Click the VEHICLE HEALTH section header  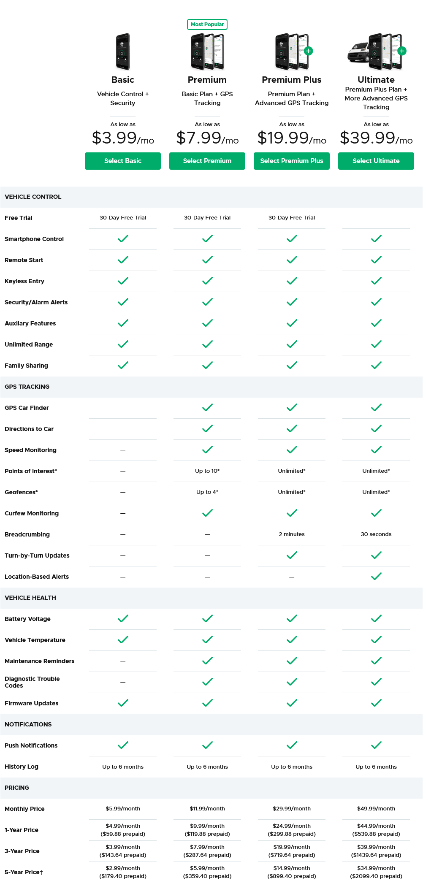click(30, 598)
